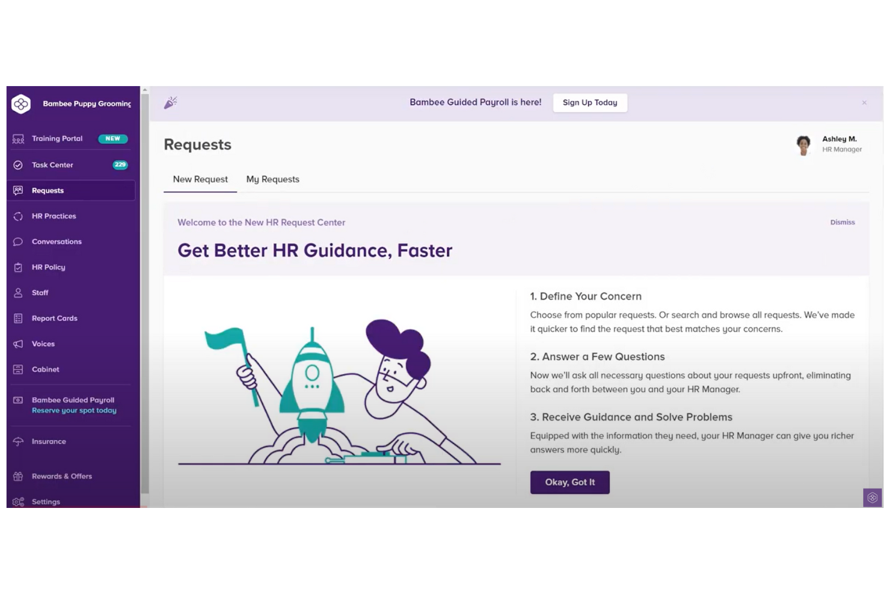Open the HR Policy clipboard icon
Viewport: 890px width, 594px height.
coord(18,267)
